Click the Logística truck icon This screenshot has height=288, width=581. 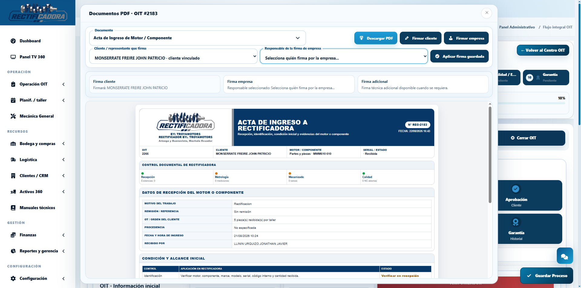(x=13, y=160)
